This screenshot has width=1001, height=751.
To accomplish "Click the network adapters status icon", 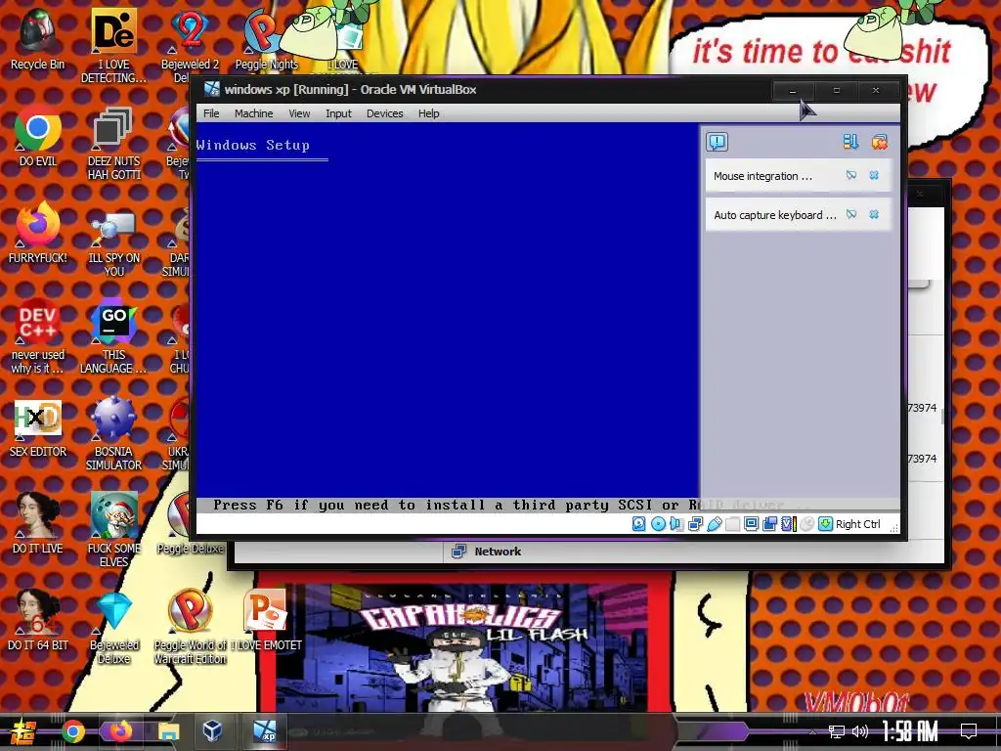I will coord(695,524).
